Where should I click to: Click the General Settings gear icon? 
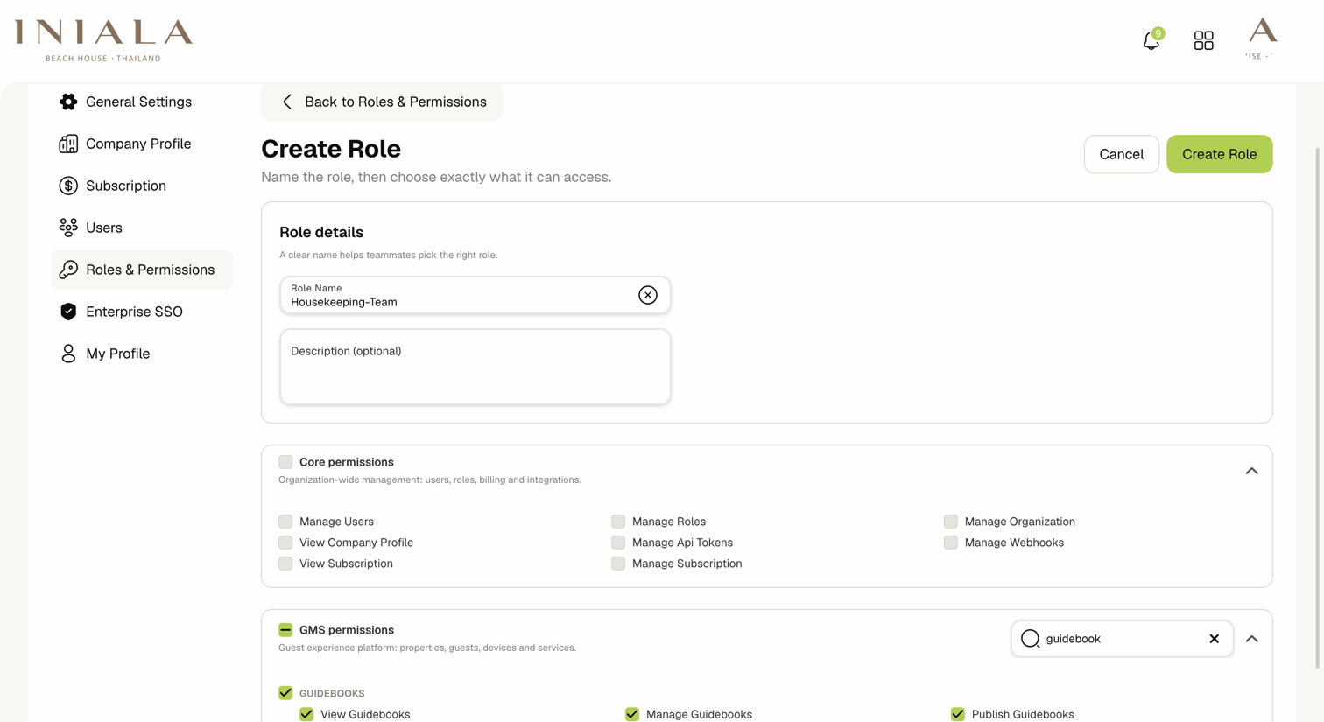pyautogui.click(x=68, y=102)
